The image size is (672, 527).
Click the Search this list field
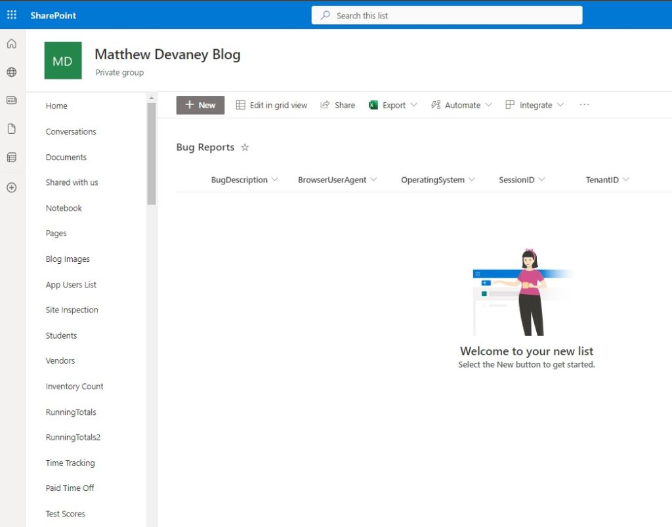[x=447, y=16]
